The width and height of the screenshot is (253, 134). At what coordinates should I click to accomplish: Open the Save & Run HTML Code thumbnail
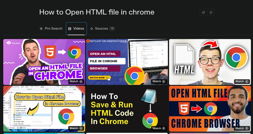point(127,109)
